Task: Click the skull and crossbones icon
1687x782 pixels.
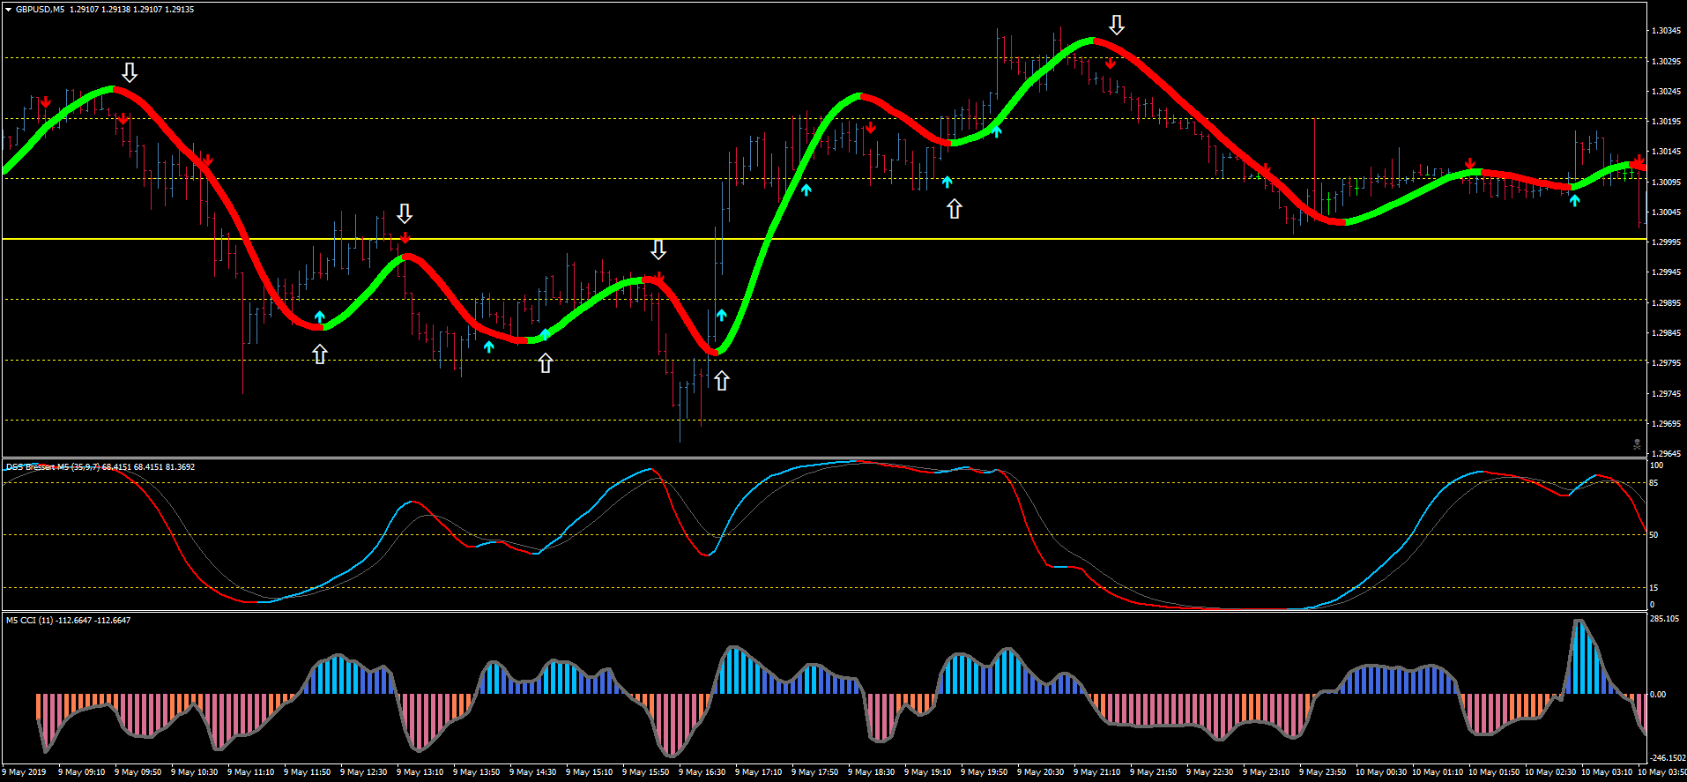Action: (x=1638, y=444)
